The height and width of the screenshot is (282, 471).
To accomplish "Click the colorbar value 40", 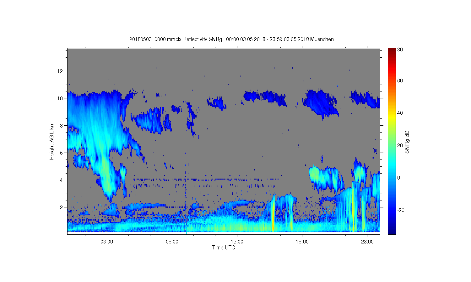I will click(x=400, y=113).
